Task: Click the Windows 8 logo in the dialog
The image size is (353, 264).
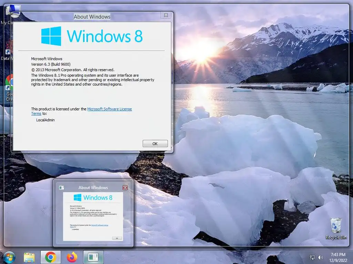Action: [92, 36]
